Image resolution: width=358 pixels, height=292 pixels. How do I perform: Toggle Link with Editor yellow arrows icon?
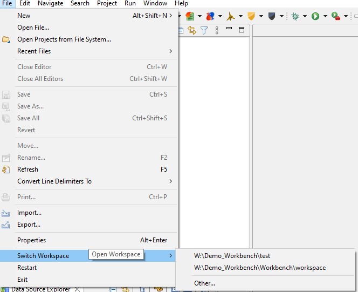(x=192, y=30)
